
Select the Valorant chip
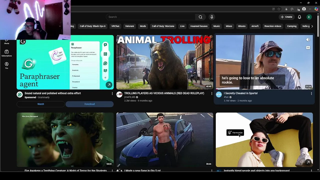[x=129, y=26]
